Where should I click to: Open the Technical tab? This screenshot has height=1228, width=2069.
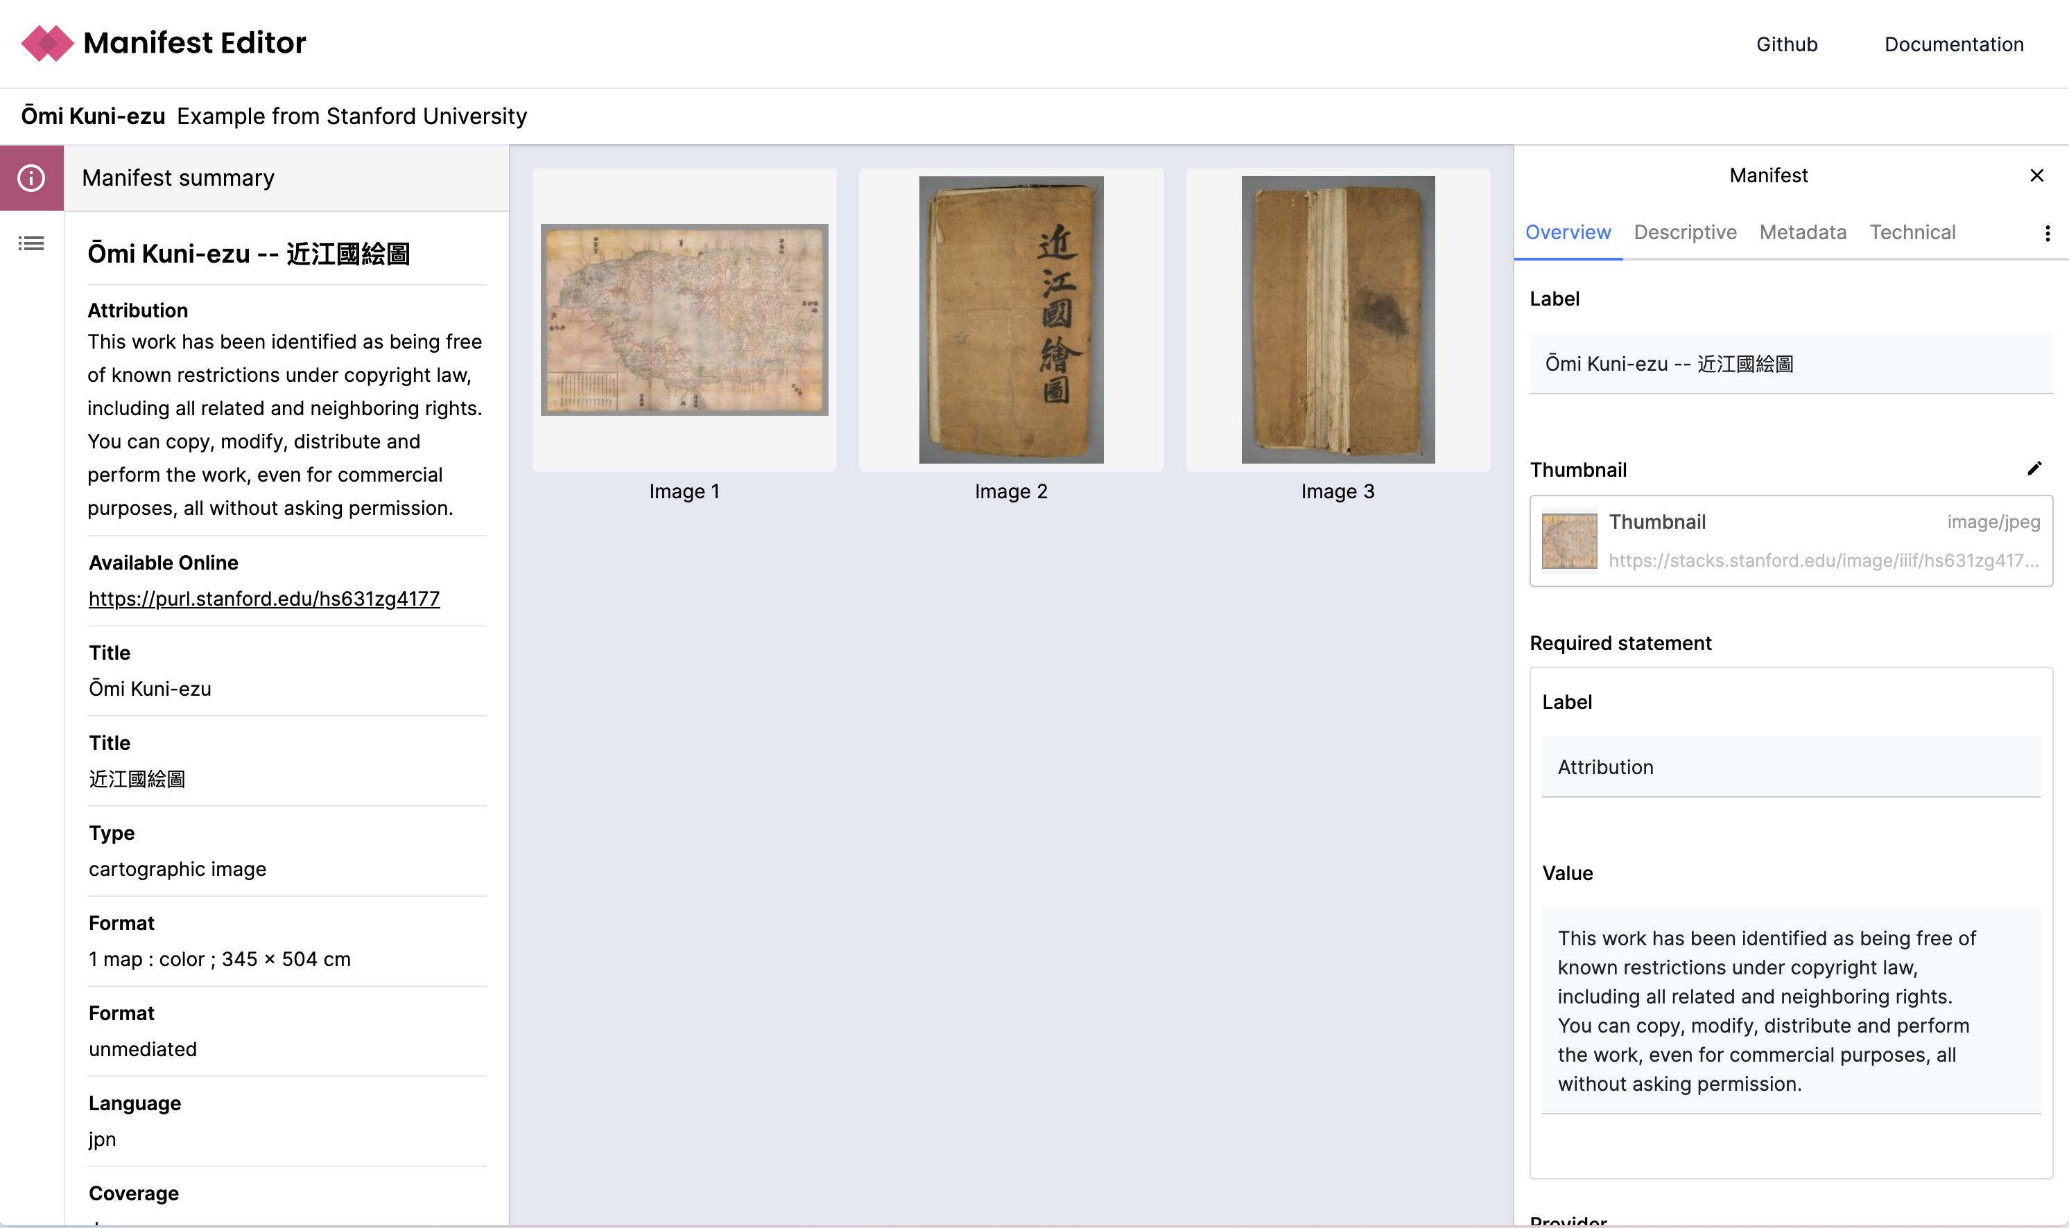pos(1912,233)
